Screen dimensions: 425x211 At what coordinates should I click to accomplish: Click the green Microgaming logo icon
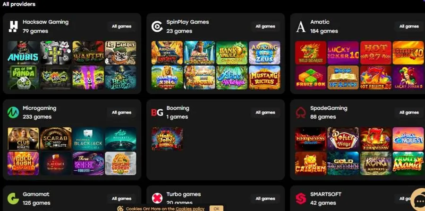click(x=13, y=112)
